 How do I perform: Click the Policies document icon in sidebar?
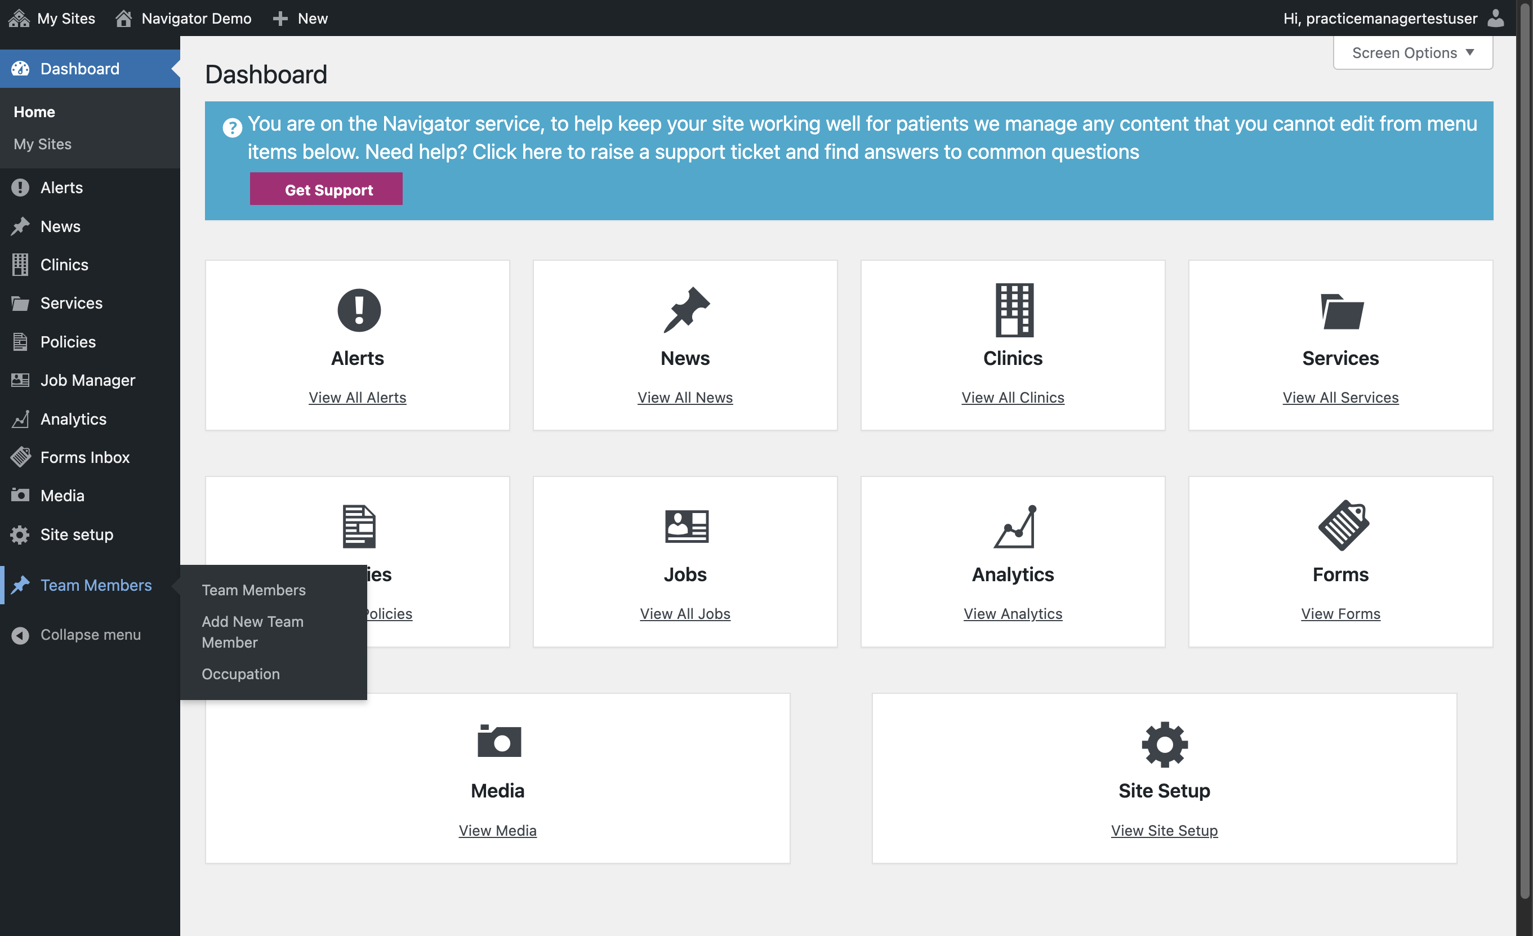pos(20,342)
